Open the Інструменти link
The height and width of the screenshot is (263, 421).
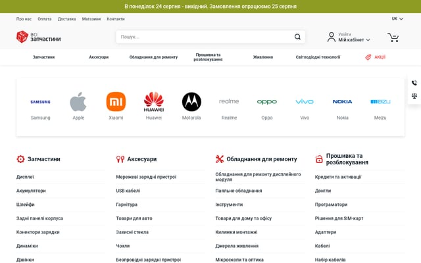pos(229,204)
